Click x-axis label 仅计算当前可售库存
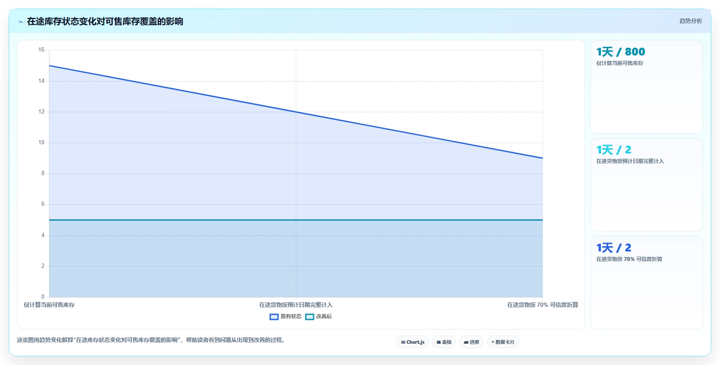This screenshot has width=720, height=365. [49, 305]
